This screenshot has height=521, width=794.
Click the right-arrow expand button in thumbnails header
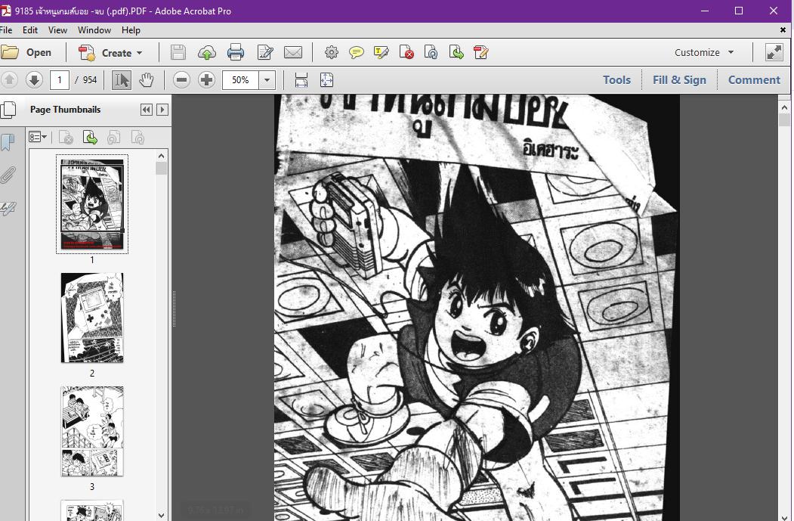point(162,110)
